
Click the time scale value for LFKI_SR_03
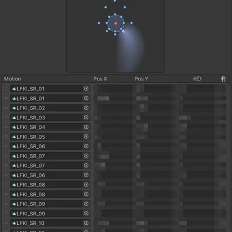(x=196, y=118)
